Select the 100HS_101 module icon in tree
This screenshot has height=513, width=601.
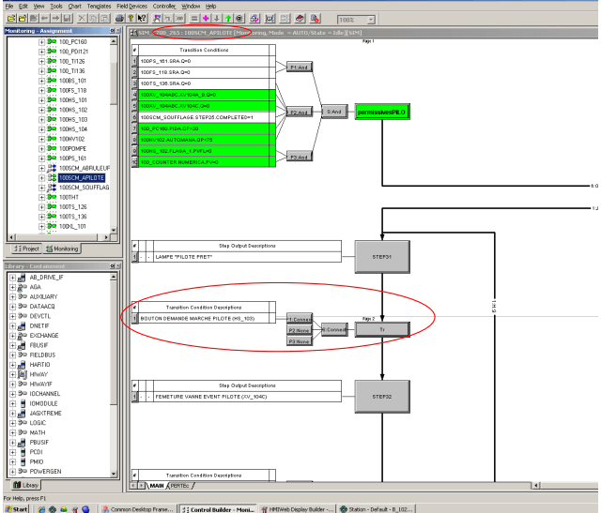(x=52, y=100)
